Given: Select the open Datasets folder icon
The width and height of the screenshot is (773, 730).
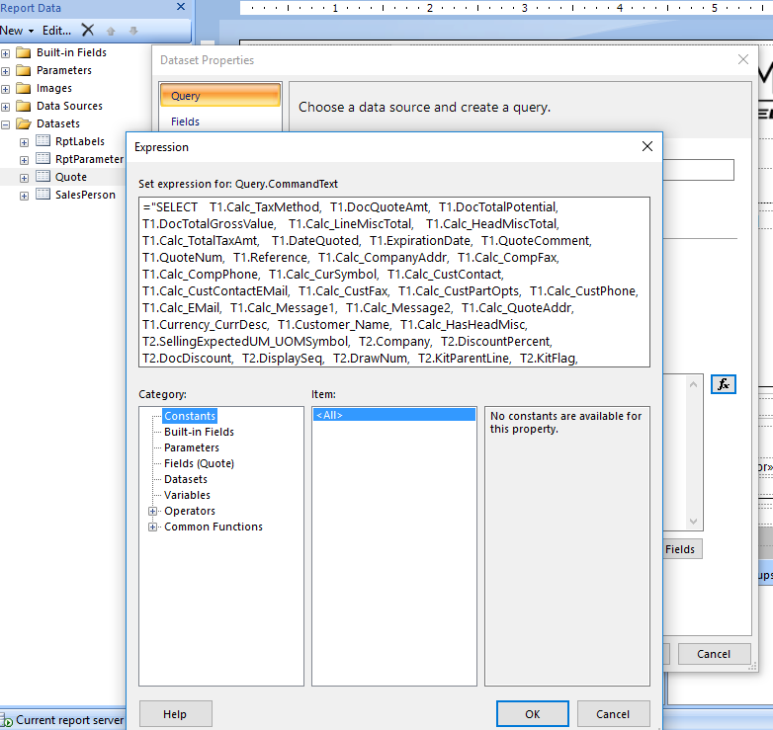Looking at the screenshot, I should click(x=23, y=123).
